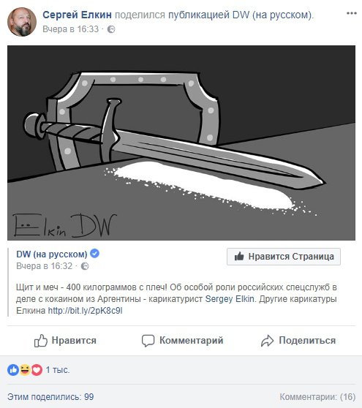362x408 pixels.
Task: Click the DW (на русском) page name below the image
Action: pyautogui.click(x=51, y=254)
